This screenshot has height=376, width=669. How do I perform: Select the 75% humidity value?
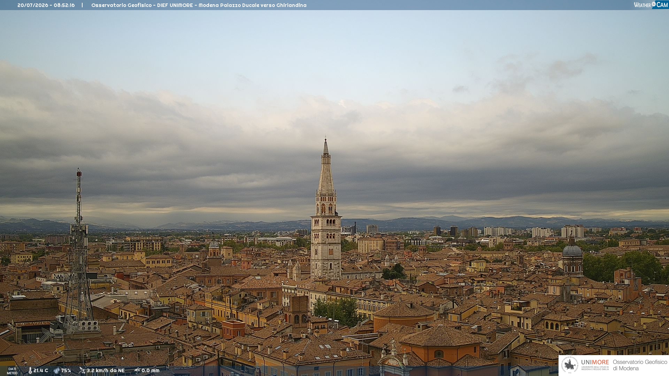(x=66, y=370)
